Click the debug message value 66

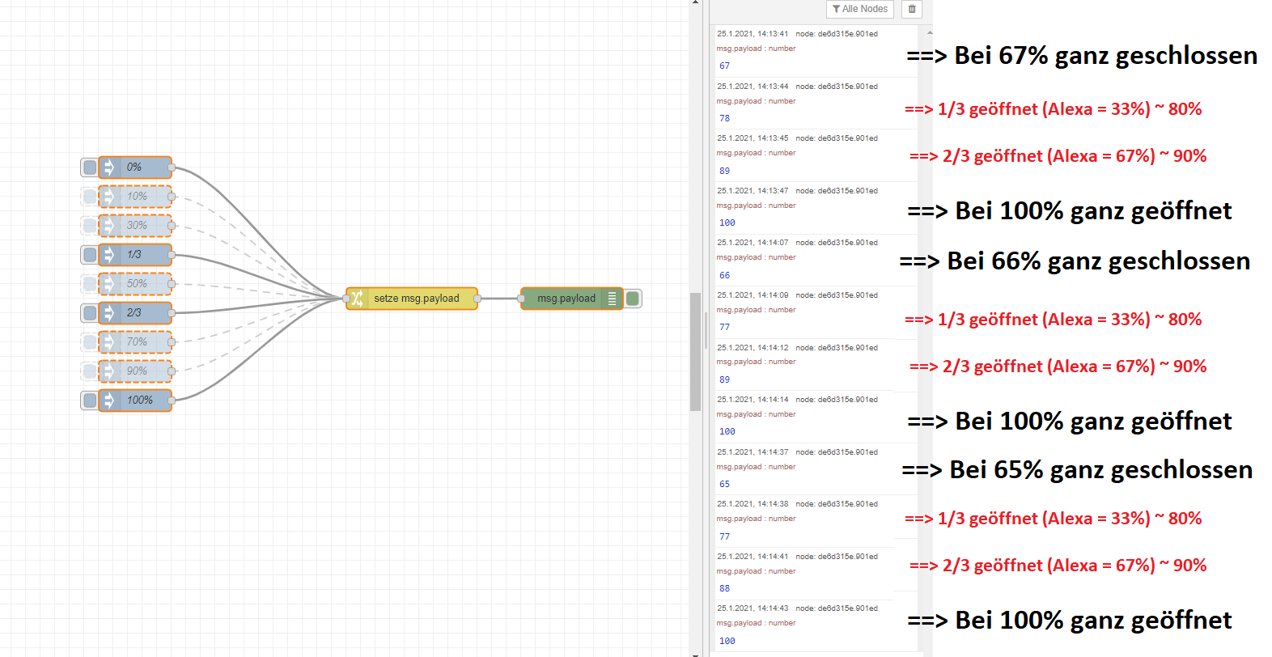pos(724,275)
